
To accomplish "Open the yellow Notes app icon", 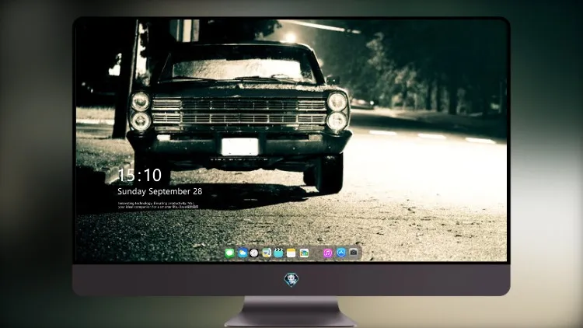I will [x=291, y=253].
